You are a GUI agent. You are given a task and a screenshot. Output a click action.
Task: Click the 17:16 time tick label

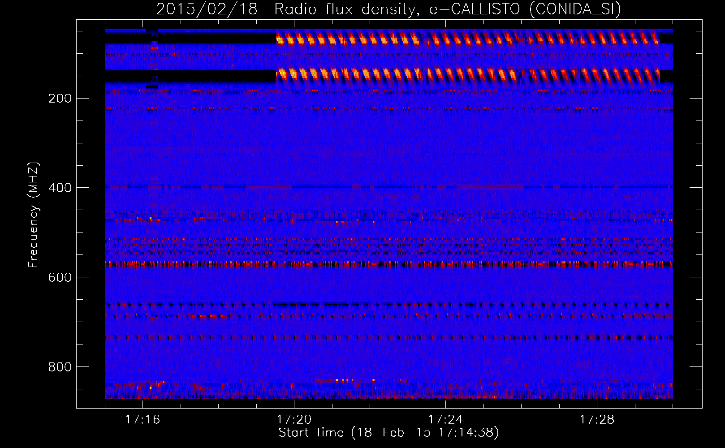pyautogui.click(x=142, y=419)
